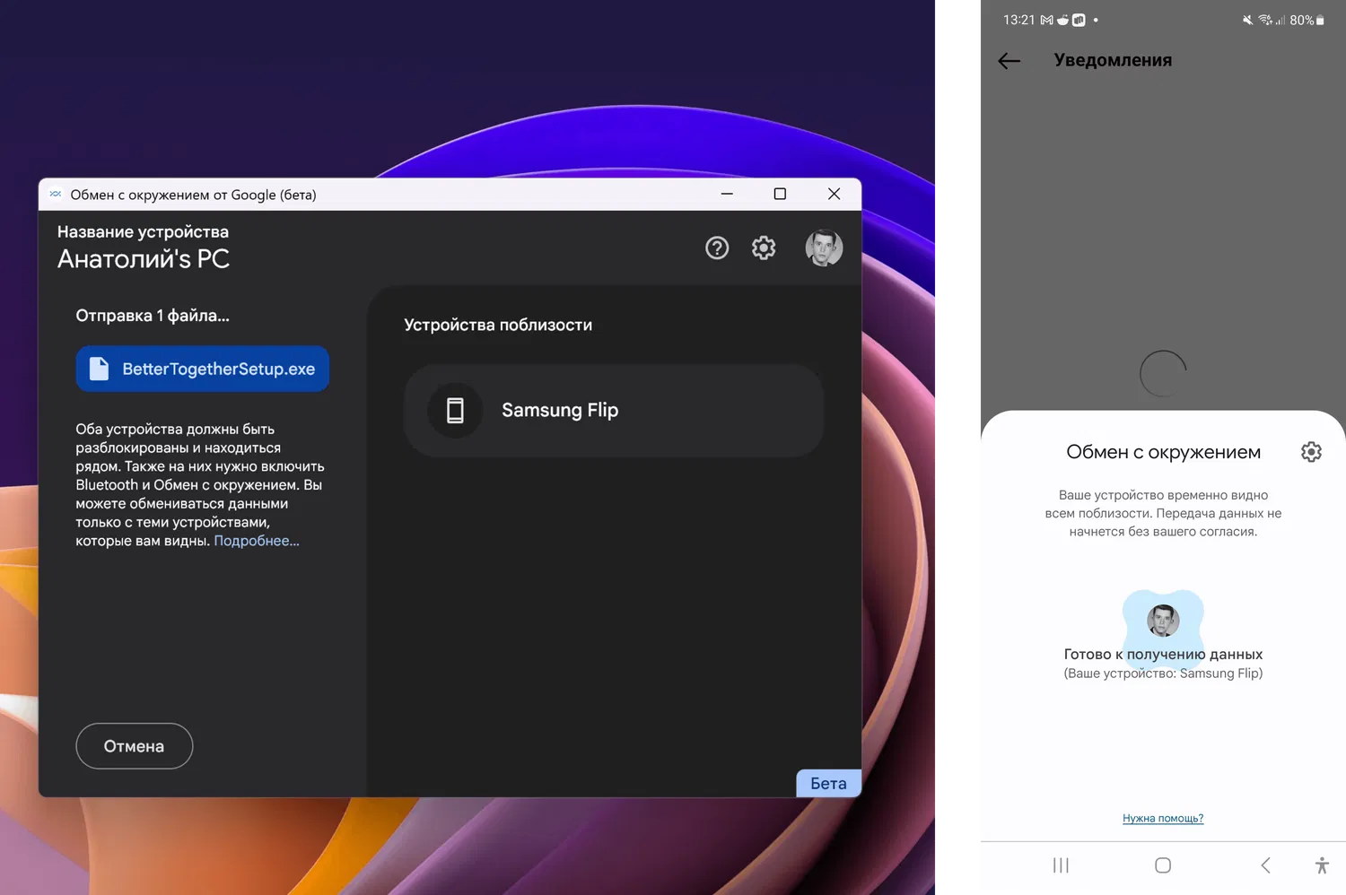Screen dimensions: 1346x895
Task: Tap the battery indicator in phone status bar
Action: 1307,20
